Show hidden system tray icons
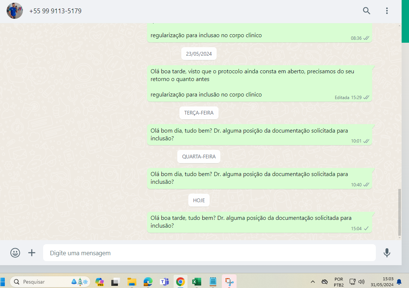 313,282
